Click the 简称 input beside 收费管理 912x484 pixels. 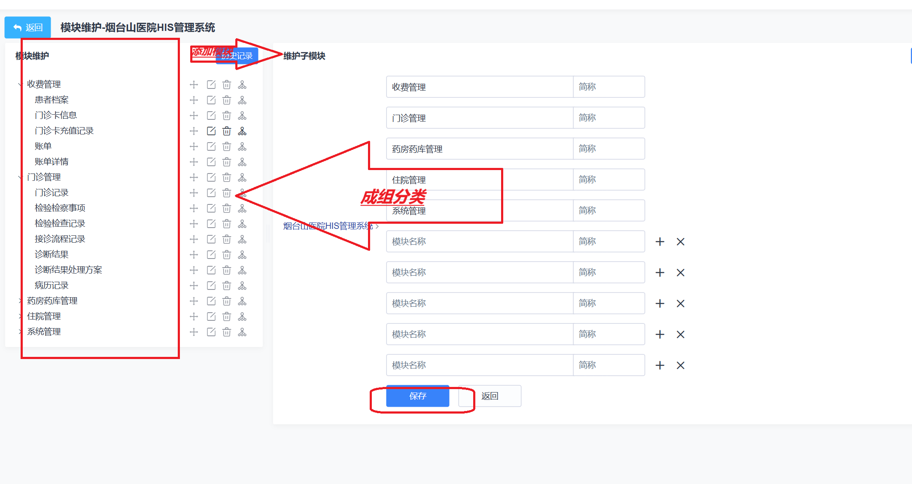(609, 87)
